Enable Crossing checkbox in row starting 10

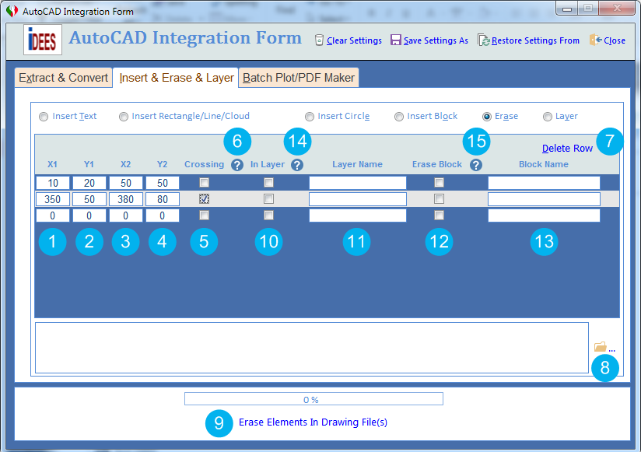204,182
